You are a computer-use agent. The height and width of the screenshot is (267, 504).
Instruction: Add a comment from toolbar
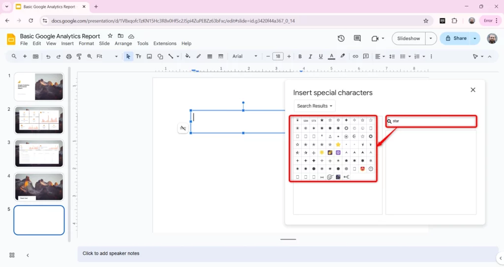point(366,56)
